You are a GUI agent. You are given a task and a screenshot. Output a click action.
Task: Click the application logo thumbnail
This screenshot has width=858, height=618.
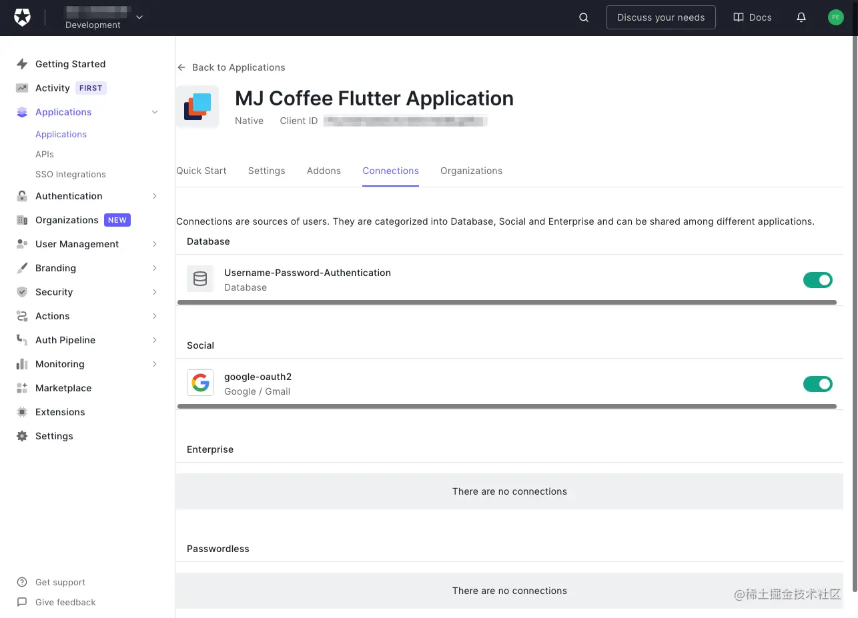tap(197, 107)
